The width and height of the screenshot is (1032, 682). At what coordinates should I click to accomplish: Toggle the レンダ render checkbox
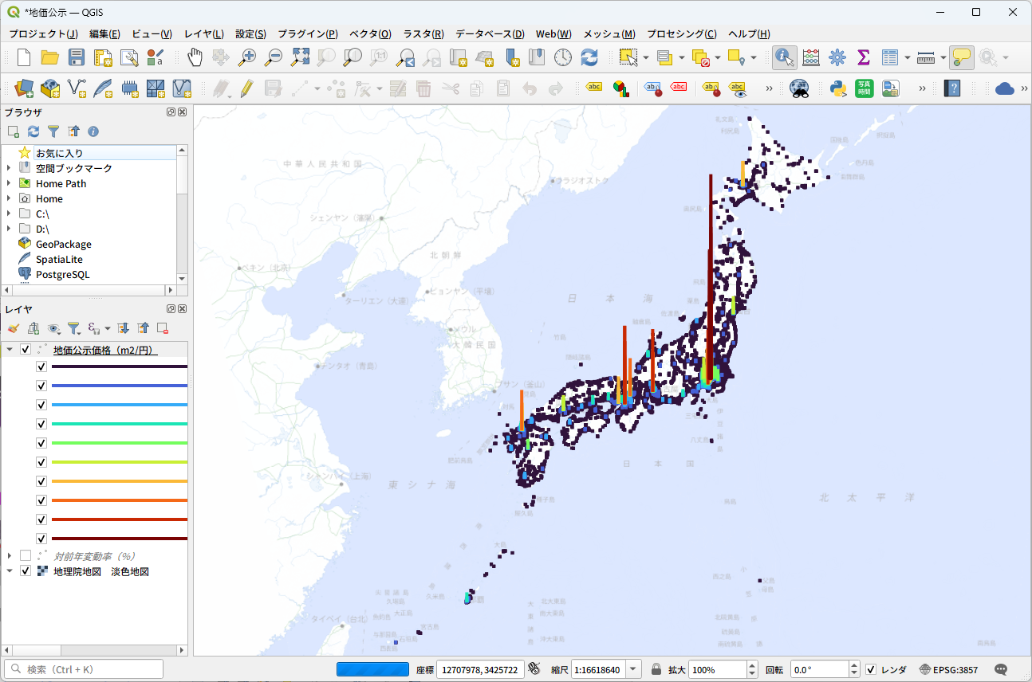click(871, 669)
